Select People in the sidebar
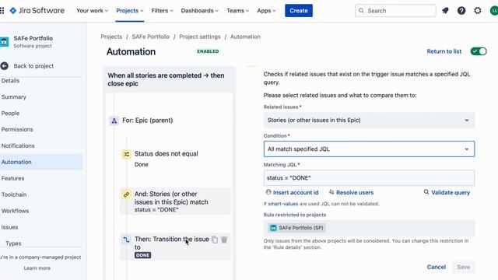Viewport: 498px width, 280px height. 10,114
